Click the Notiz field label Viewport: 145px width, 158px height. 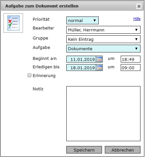pyautogui.click(x=38, y=89)
